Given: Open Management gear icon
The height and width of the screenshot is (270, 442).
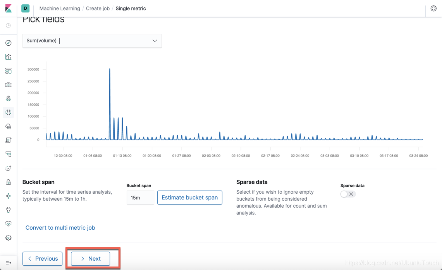Looking at the screenshot, I should (9, 238).
